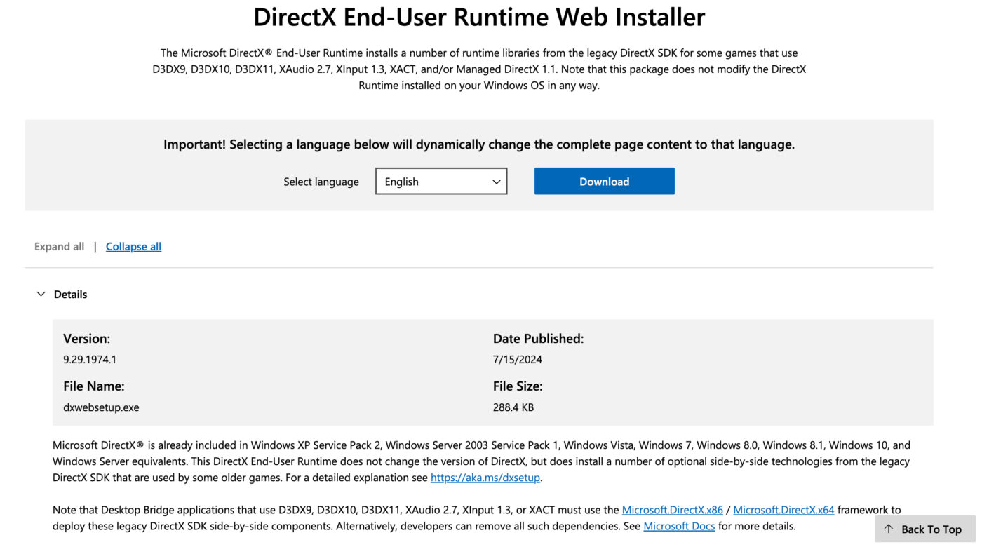Open the Microsoft.DirectX.x86 link
The height and width of the screenshot is (547, 982).
[x=672, y=510]
